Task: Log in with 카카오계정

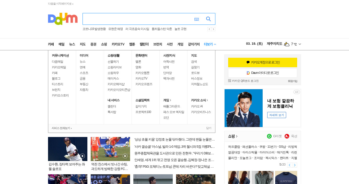Action: (x=263, y=62)
